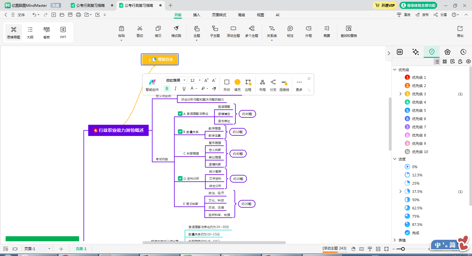
Task: Uncheck the A.言语理解与表达 checkbox
Action: tap(180, 114)
